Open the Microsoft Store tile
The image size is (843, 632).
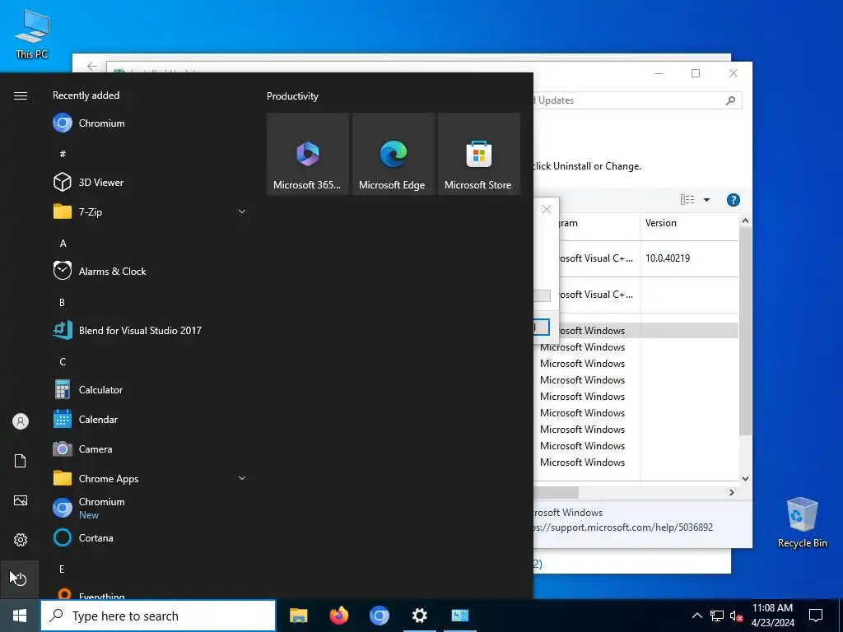(x=478, y=154)
